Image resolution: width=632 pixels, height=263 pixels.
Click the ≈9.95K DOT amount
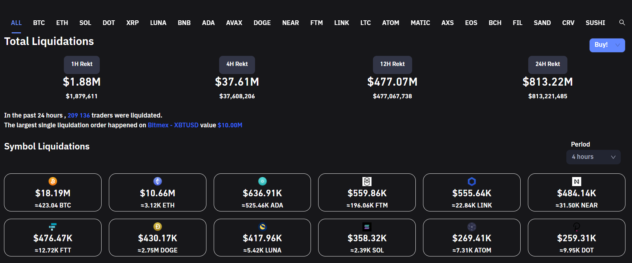576,250
